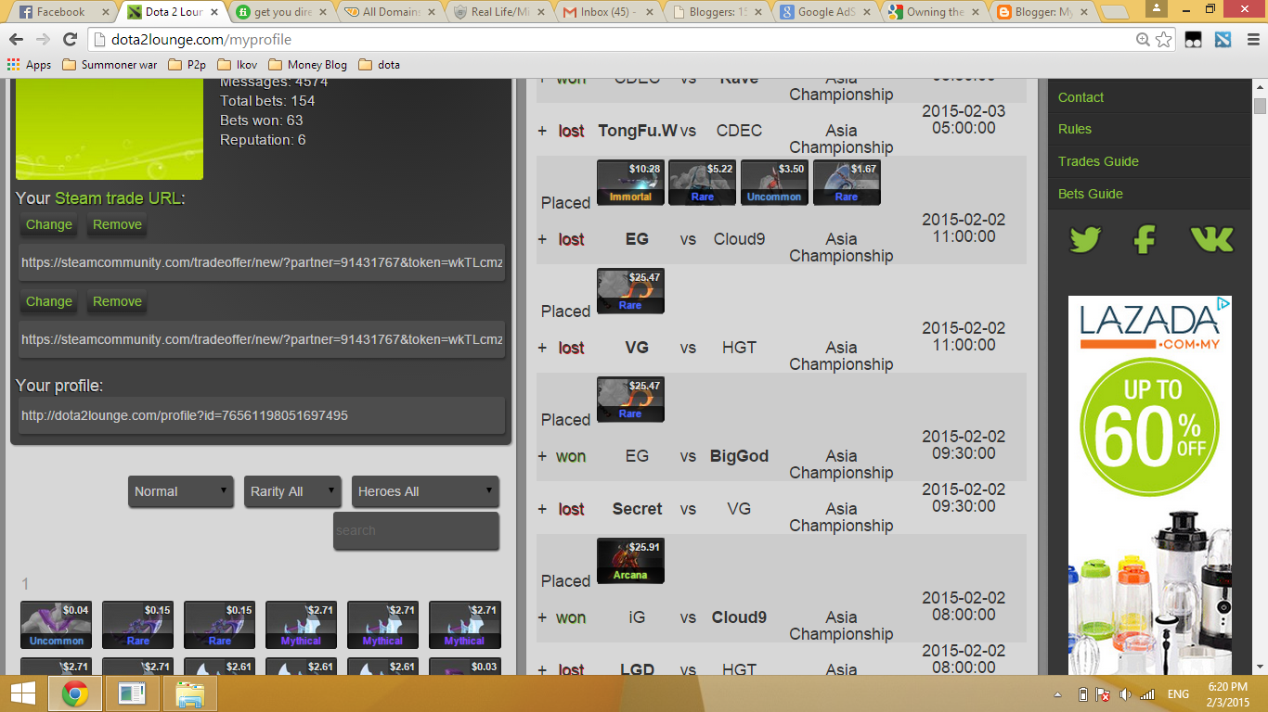Switch to the Blogger: My tab
Viewport: 1268px width, 712px height.
pos(1043,12)
